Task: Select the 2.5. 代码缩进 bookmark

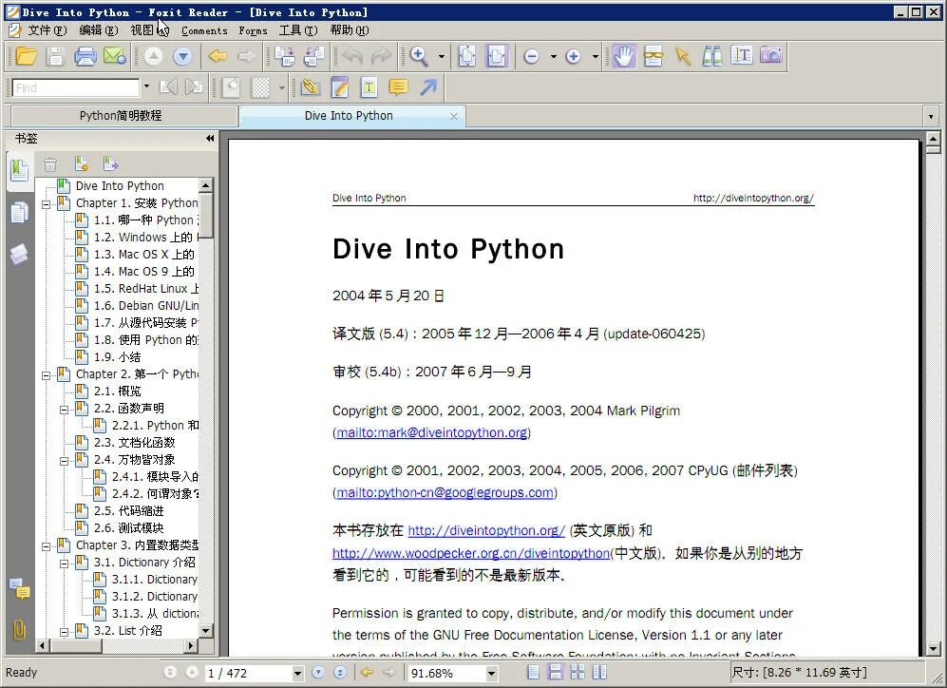Action: (128, 511)
